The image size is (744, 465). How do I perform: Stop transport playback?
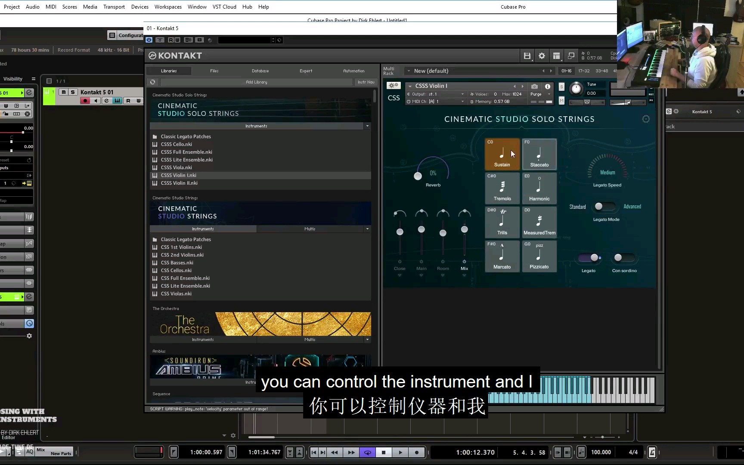click(x=383, y=452)
